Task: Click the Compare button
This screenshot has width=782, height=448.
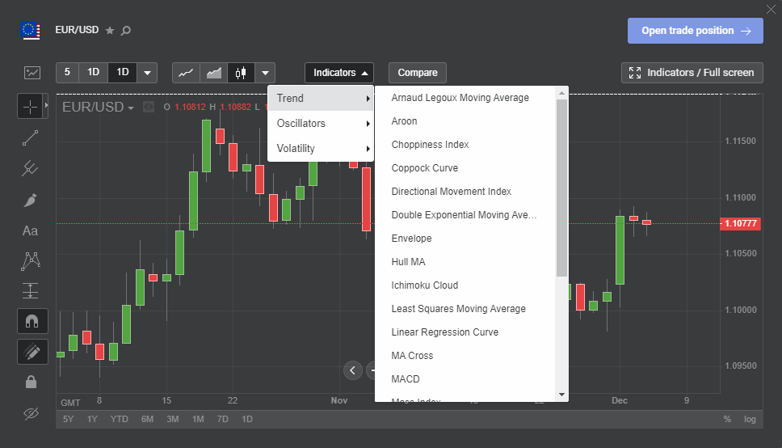Action: (418, 73)
